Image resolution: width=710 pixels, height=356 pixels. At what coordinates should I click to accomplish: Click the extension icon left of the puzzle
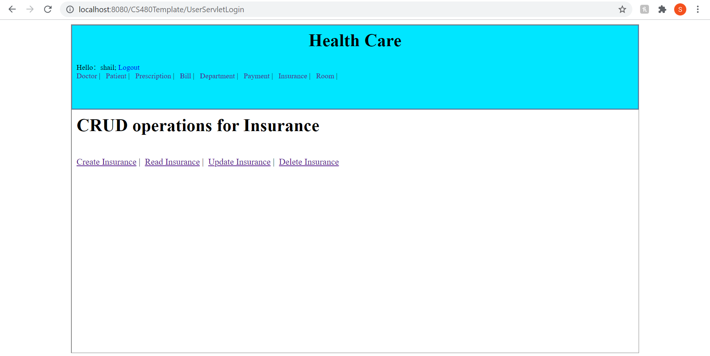coord(645,10)
